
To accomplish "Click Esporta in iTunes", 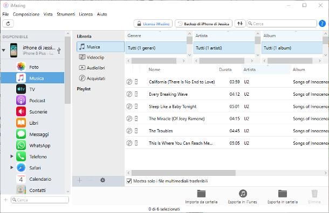I will click(243, 196).
